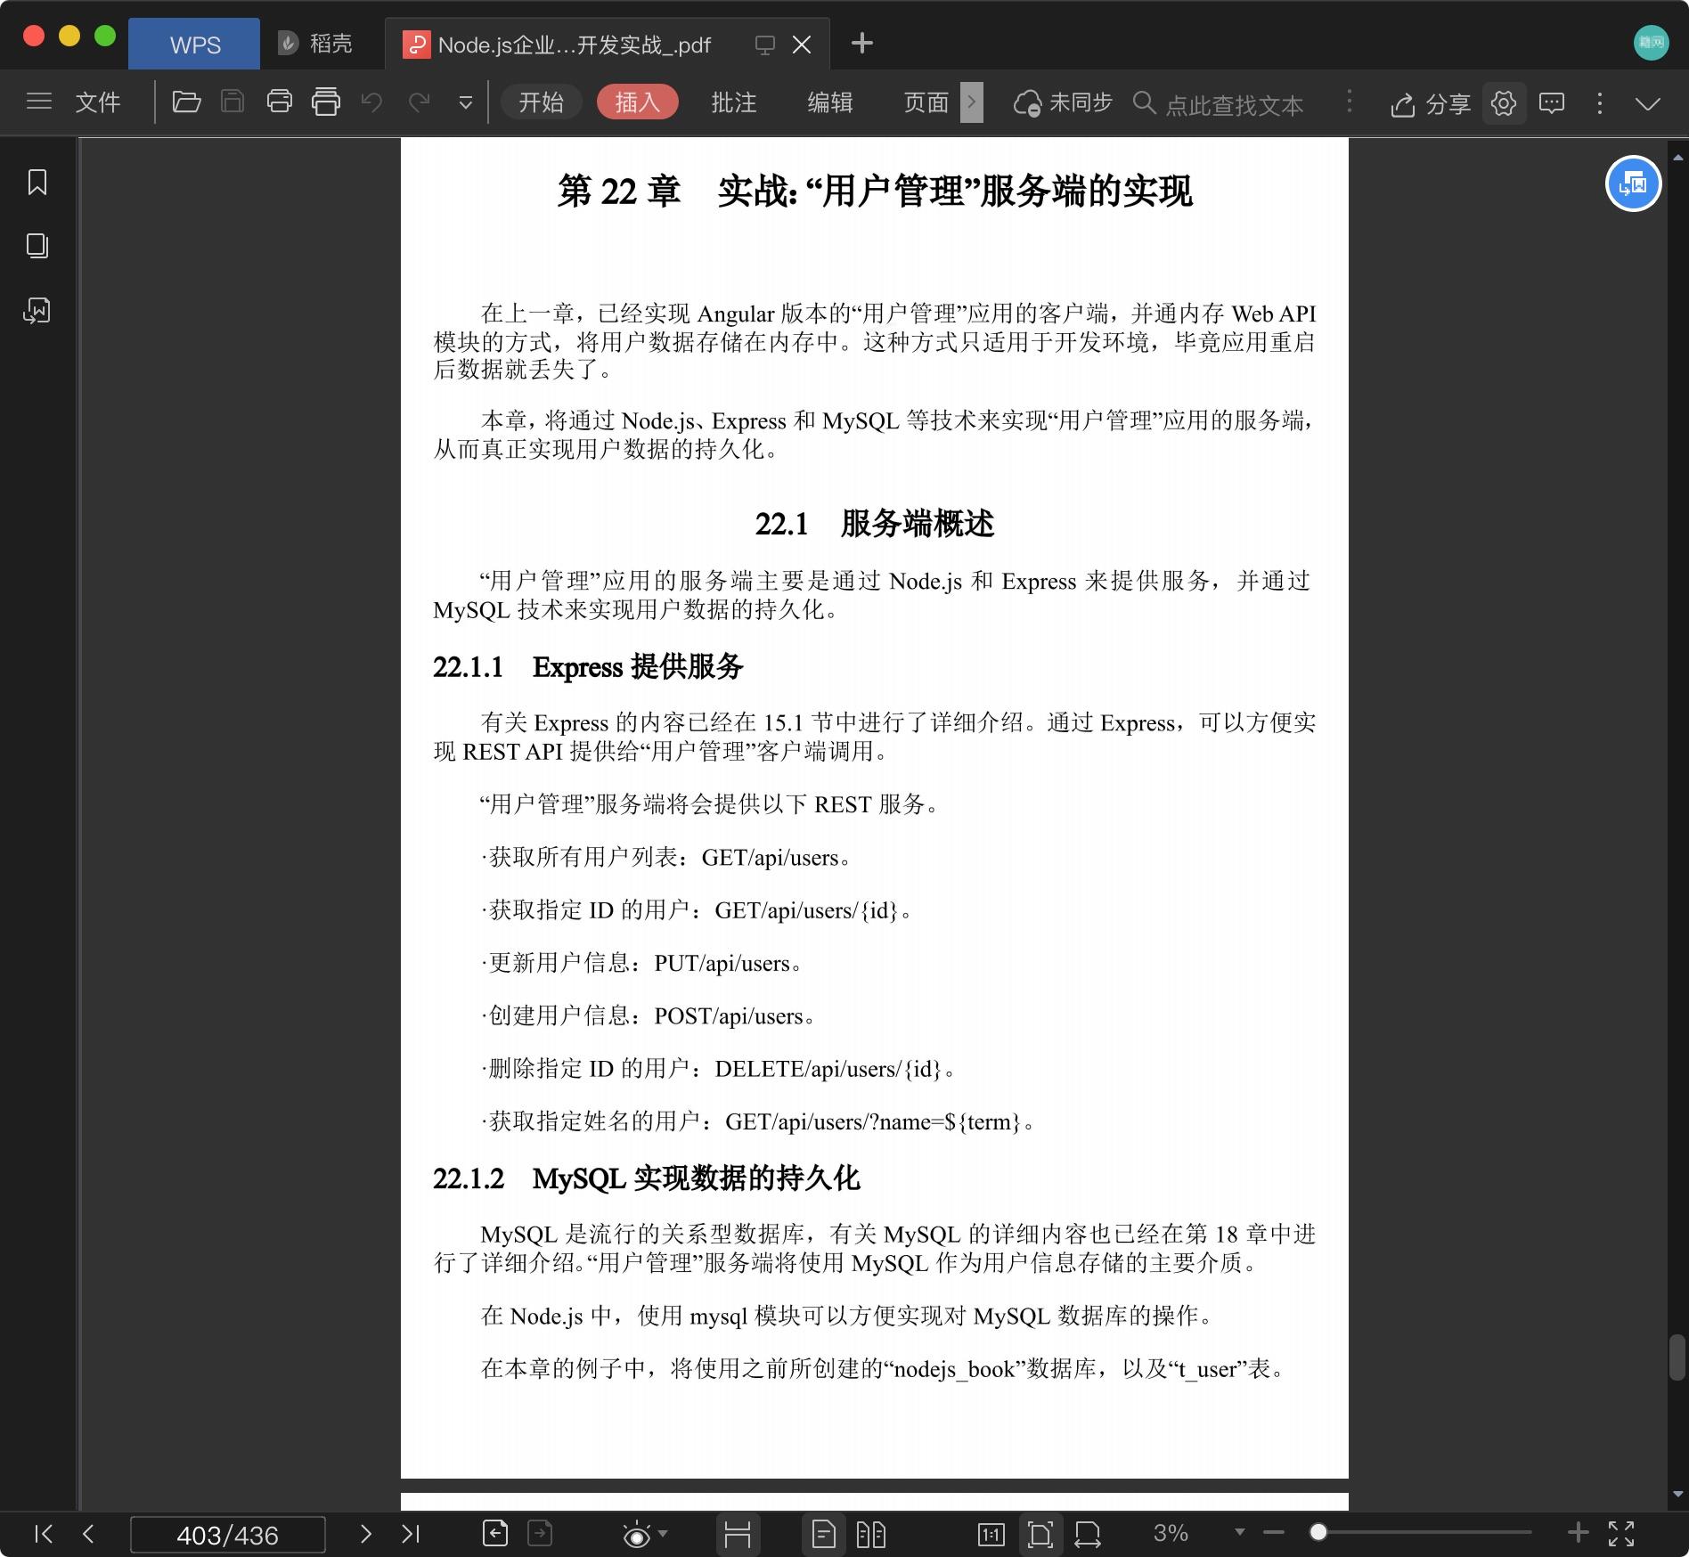Open the more options kebab menu
Image resolution: width=1689 pixels, height=1557 pixels.
(x=1600, y=103)
